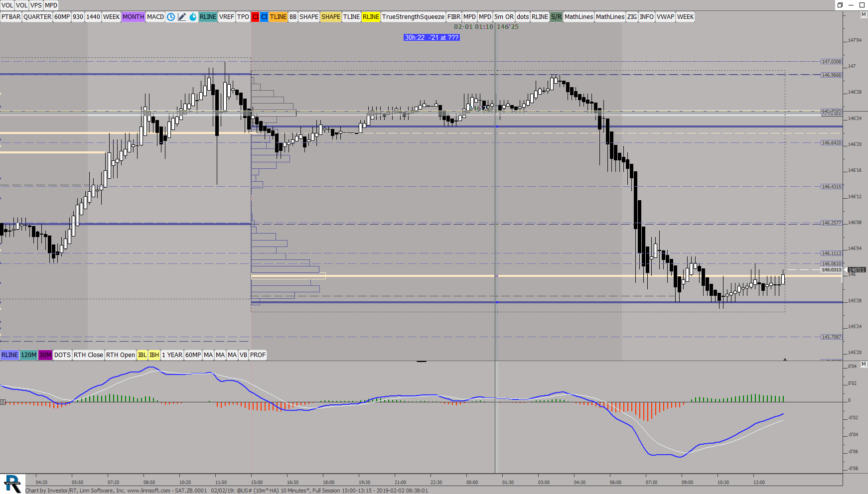868x494 pixels.
Task: Click the red CI button
Action: pos(255,17)
